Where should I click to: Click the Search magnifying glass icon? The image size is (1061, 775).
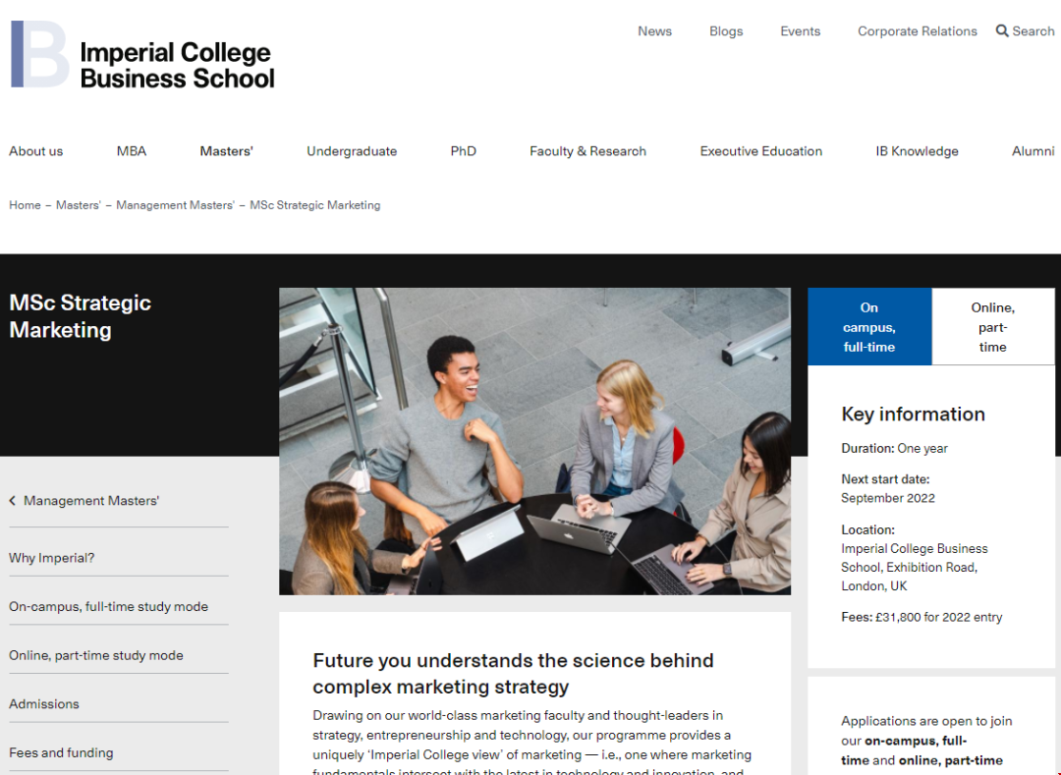click(x=1001, y=31)
